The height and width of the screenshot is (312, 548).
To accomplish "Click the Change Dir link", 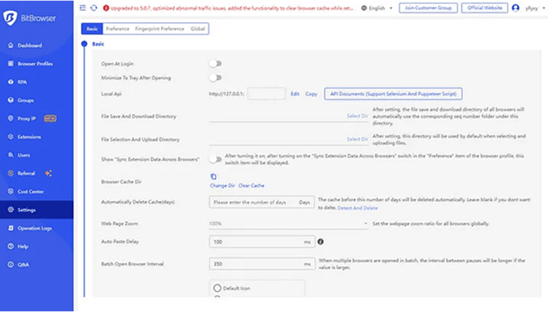I will pos(223,186).
